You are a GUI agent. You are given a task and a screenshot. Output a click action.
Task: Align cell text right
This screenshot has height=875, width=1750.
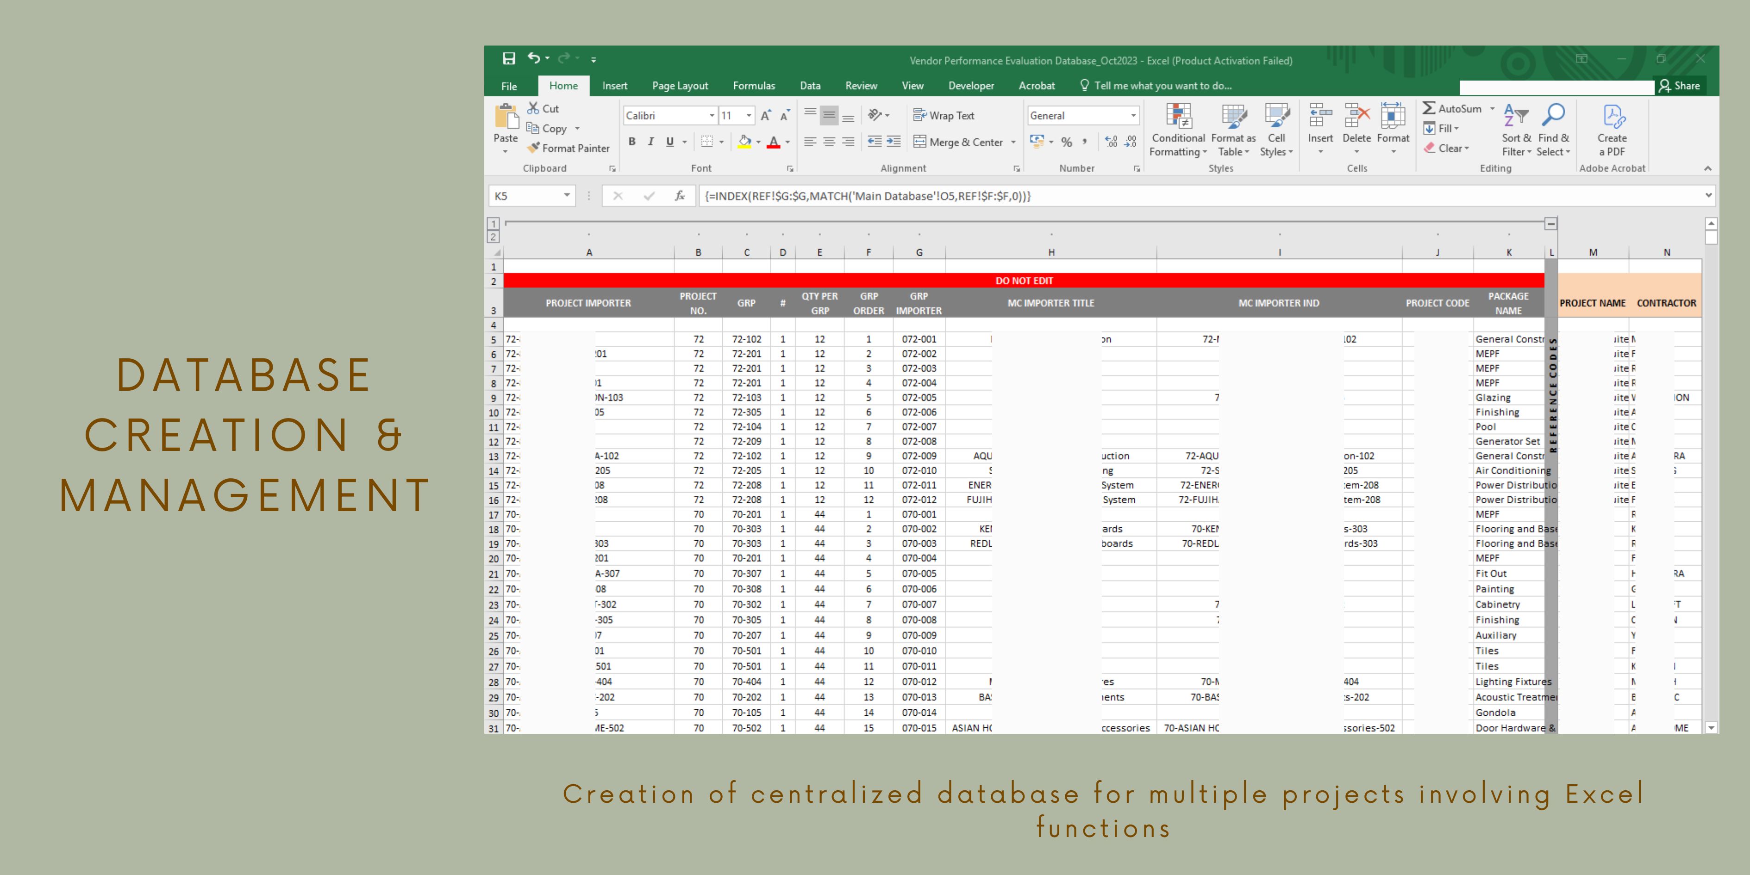[848, 141]
